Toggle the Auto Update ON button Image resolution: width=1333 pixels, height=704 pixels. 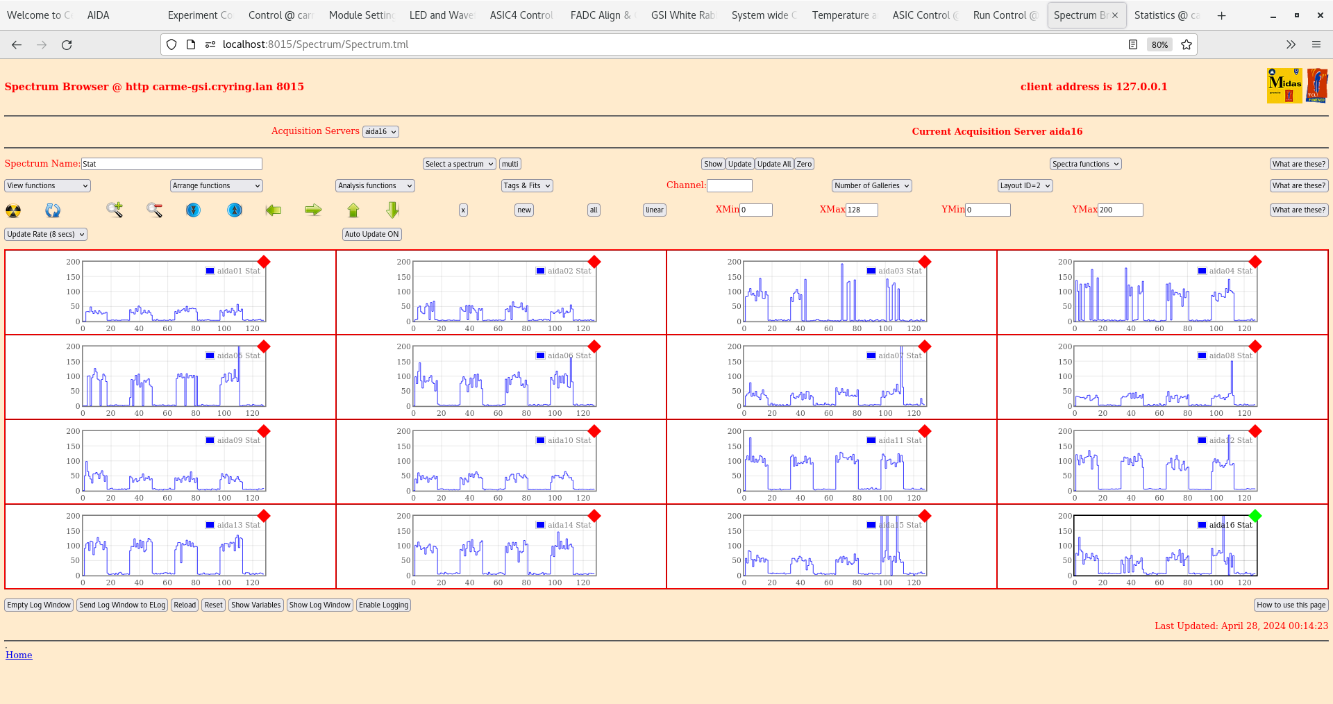point(371,235)
